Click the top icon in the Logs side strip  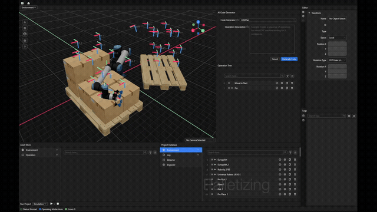point(303,115)
